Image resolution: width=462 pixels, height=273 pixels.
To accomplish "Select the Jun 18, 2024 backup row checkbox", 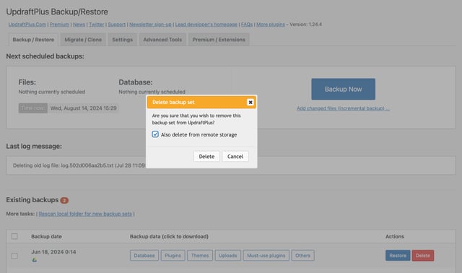I will pos(14,256).
